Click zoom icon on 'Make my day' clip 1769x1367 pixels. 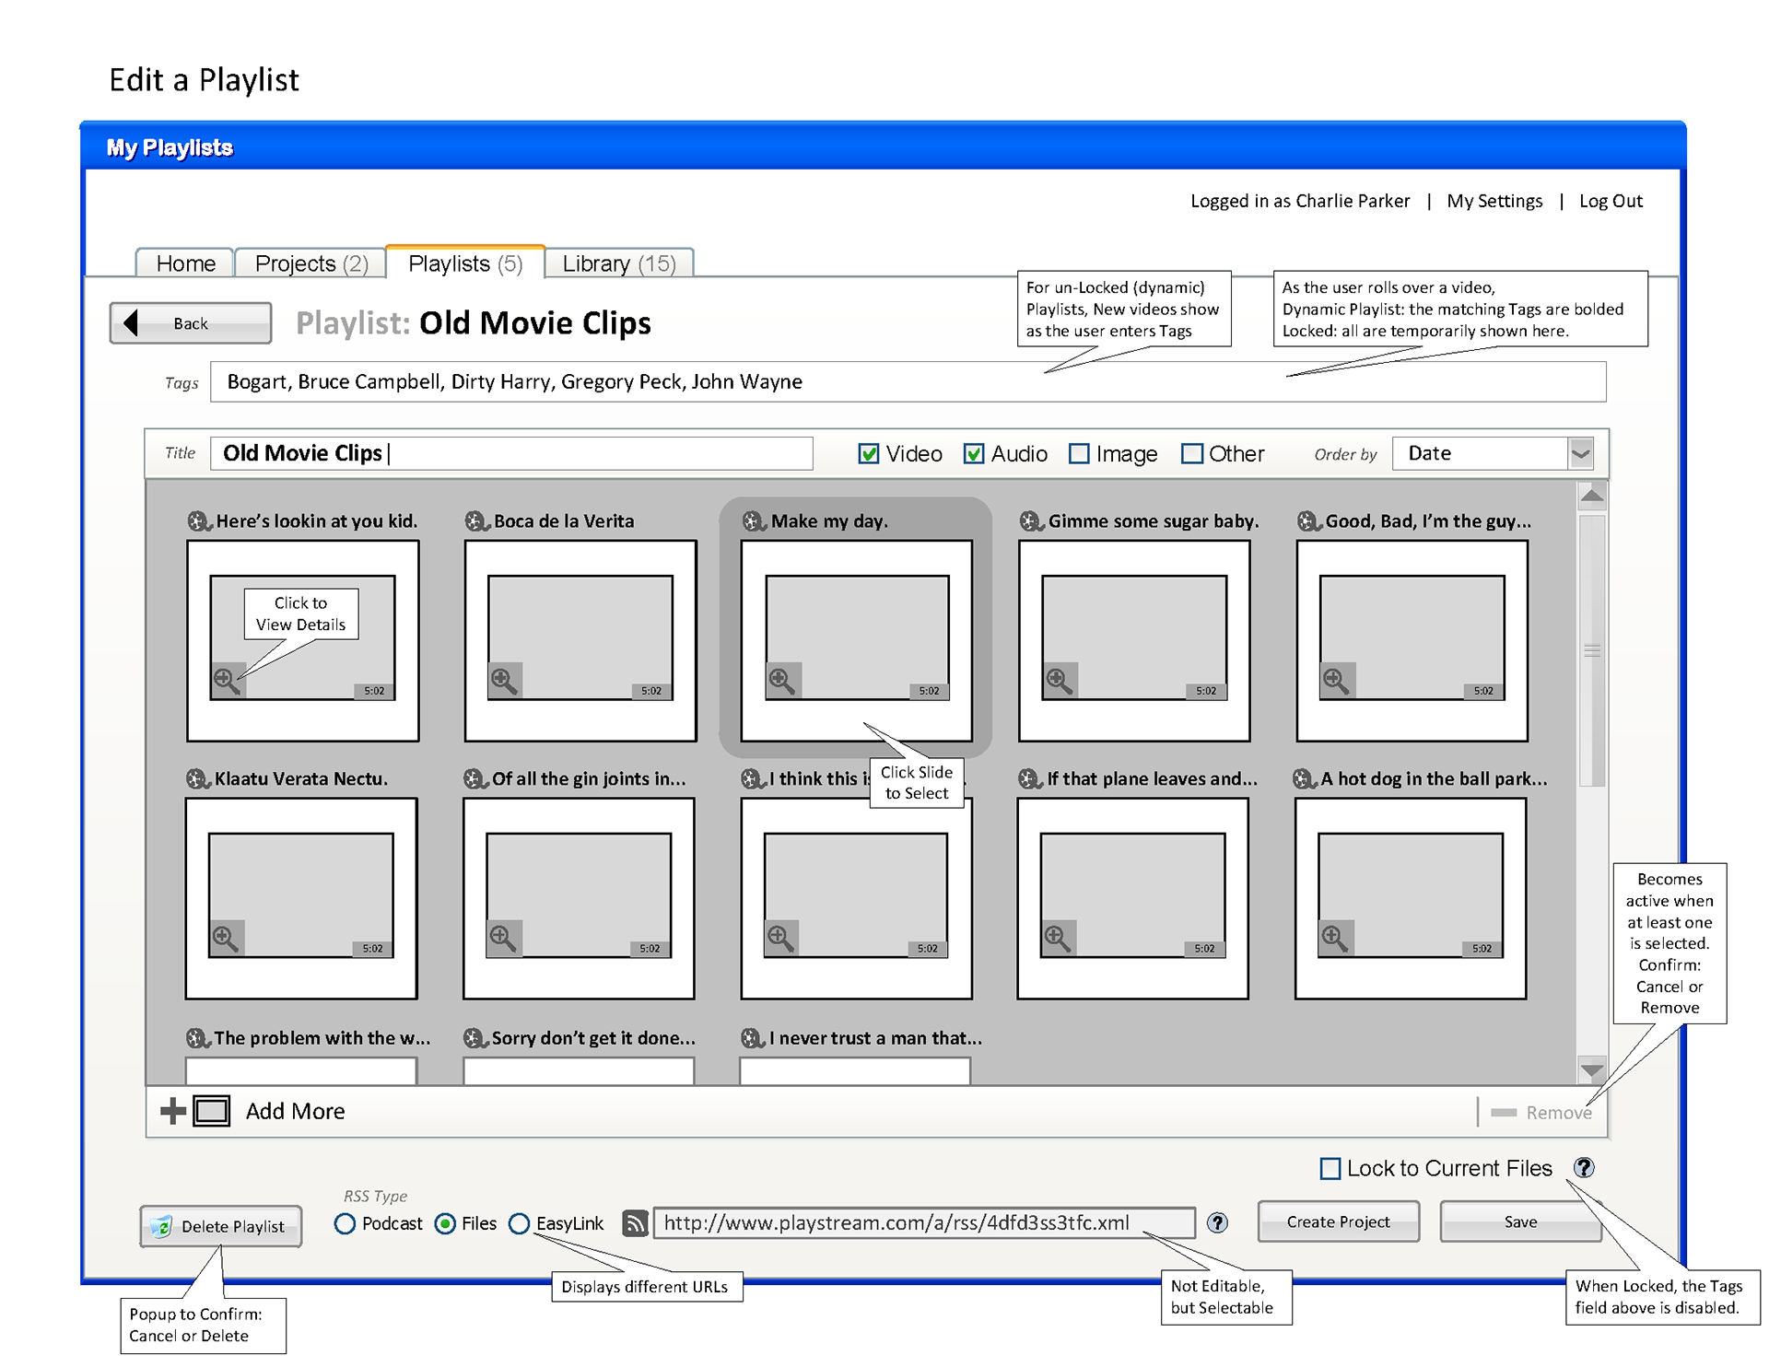tap(782, 682)
